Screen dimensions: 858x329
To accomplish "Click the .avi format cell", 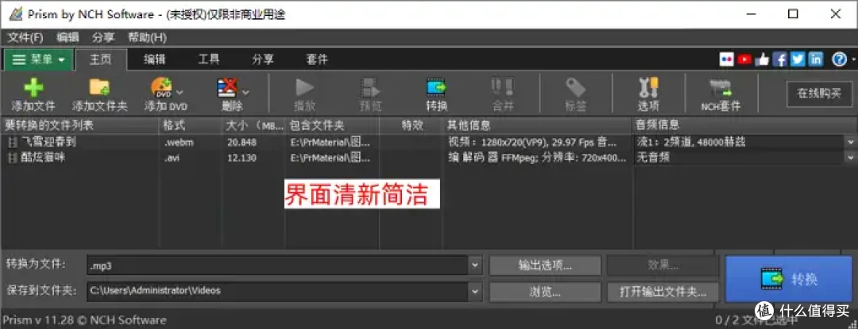I will click(173, 159).
